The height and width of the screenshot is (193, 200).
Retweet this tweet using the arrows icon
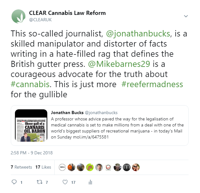click(x=40, y=182)
